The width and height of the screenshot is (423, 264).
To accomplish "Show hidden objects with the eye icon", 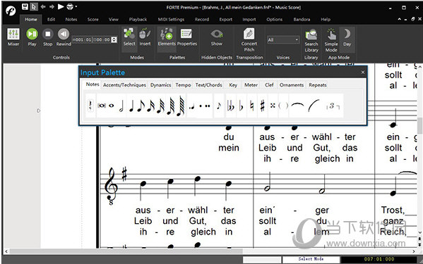I will point(217,37).
